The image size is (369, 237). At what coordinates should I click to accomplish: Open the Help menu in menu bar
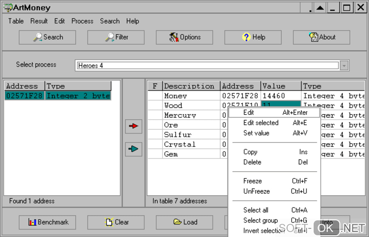pyautogui.click(x=132, y=21)
